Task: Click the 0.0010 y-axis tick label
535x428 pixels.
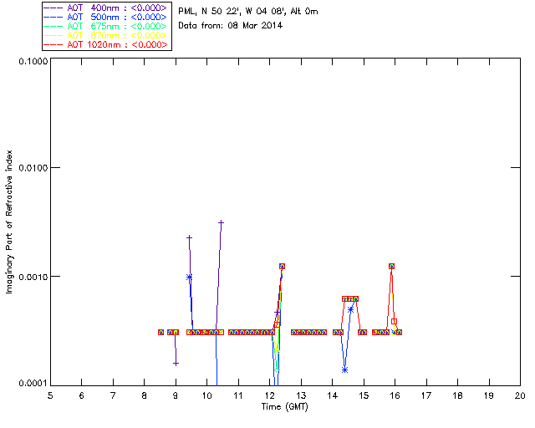Action: 33,277
